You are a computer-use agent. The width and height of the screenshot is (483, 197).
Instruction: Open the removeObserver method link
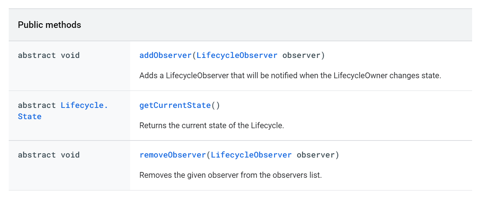(x=173, y=155)
